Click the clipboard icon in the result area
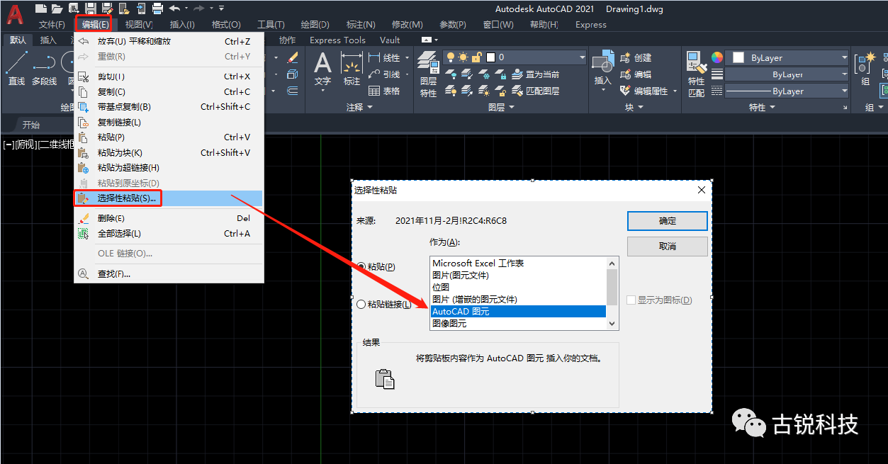The height and width of the screenshot is (464, 888). click(384, 379)
